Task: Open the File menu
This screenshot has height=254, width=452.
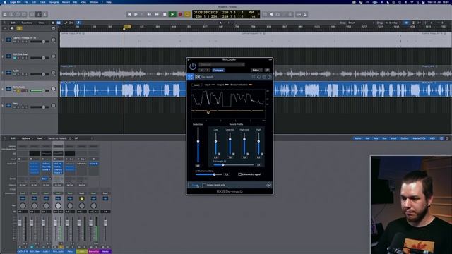Action: (x=26, y=2)
